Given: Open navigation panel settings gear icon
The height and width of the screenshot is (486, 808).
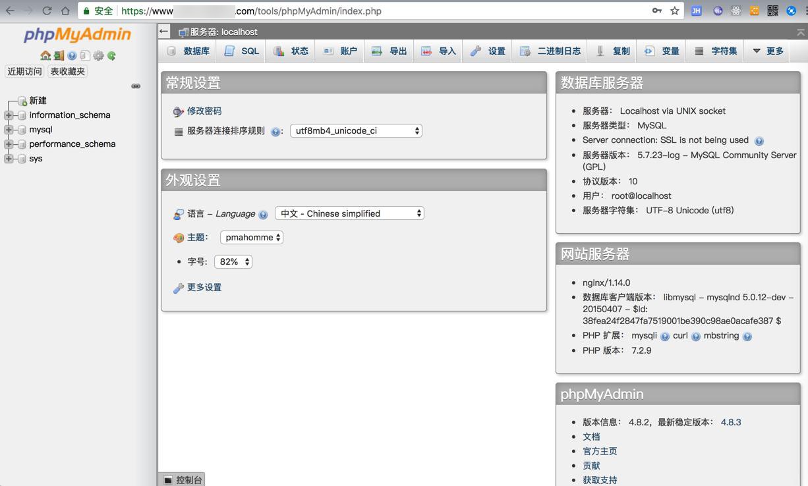Looking at the screenshot, I should point(98,56).
